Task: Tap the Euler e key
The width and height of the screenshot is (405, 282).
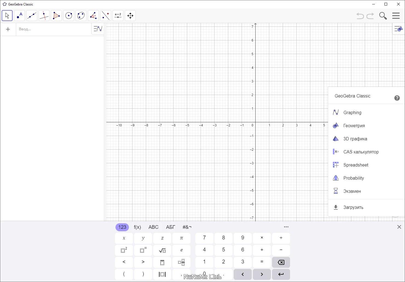Action: [181, 250]
